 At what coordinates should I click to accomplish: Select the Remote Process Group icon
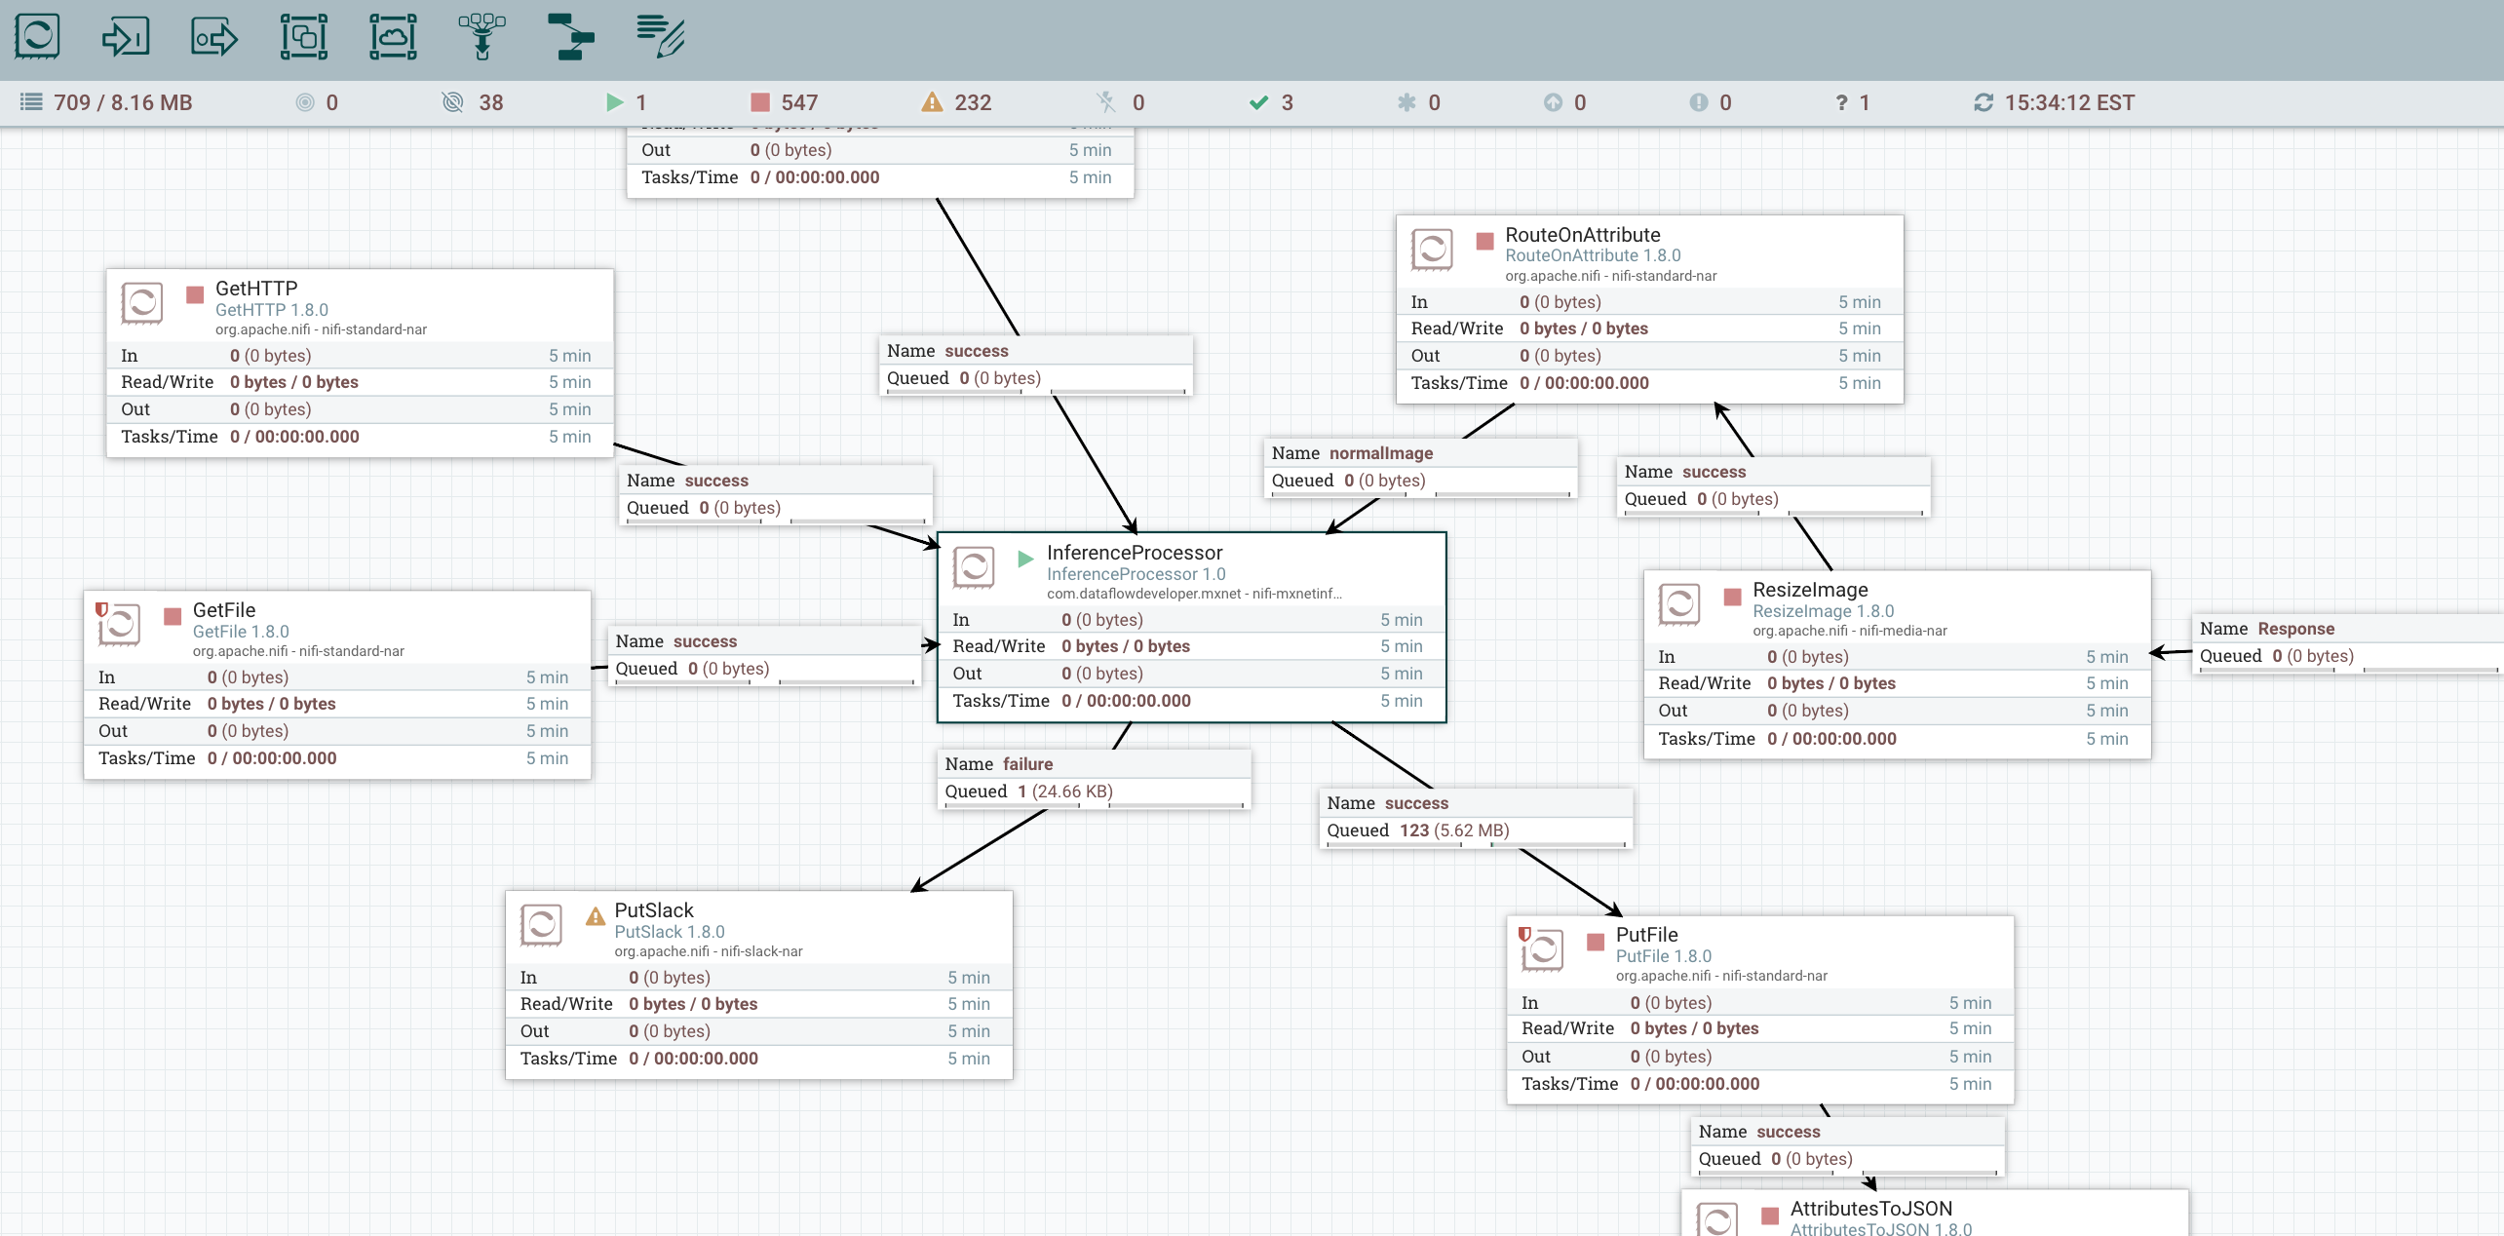point(393,37)
